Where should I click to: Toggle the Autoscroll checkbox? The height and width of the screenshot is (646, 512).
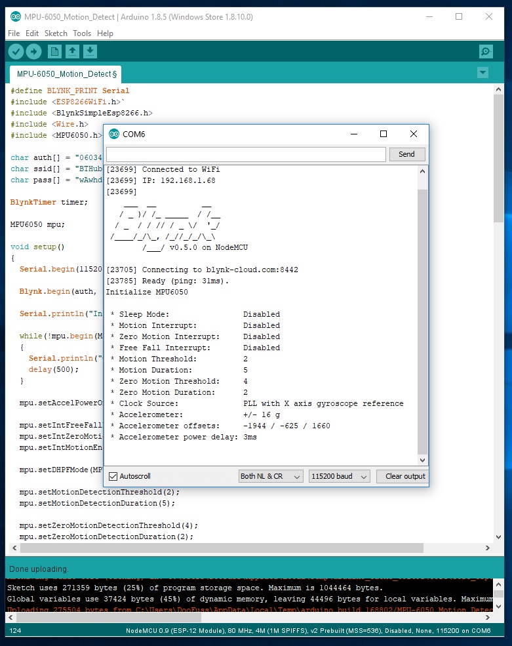[113, 476]
